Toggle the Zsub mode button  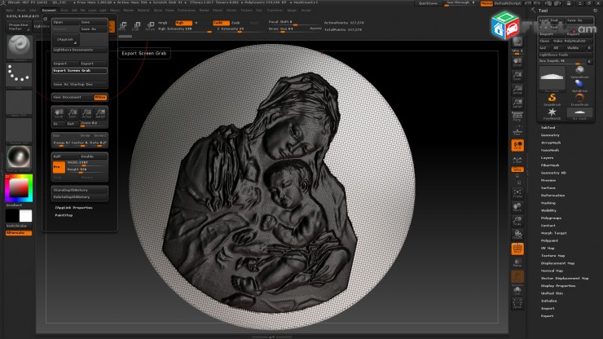tap(235, 23)
